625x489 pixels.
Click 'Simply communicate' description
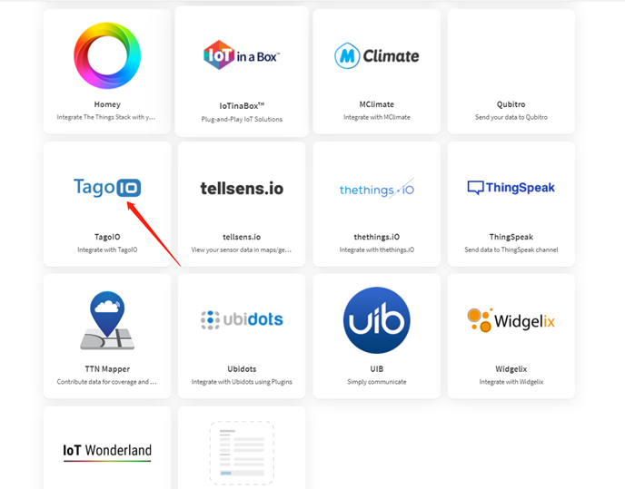pyautogui.click(x=377, y=382)
